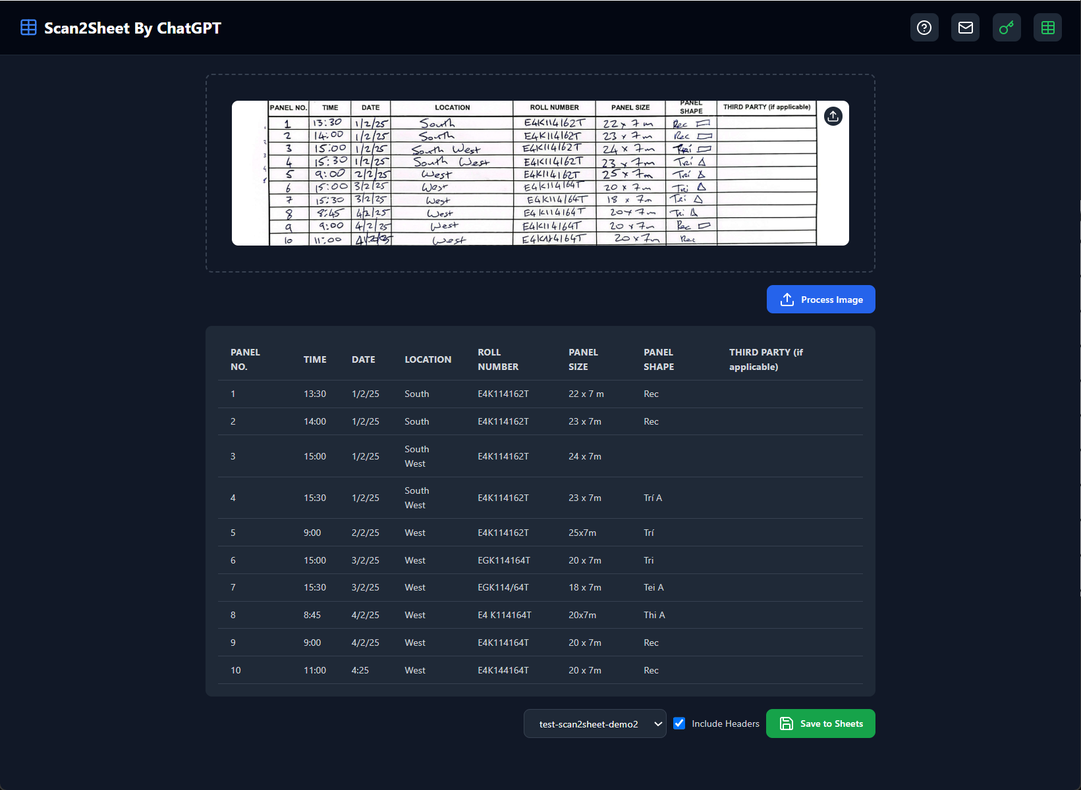Click the 13:30 time cell

pos(315,394)
